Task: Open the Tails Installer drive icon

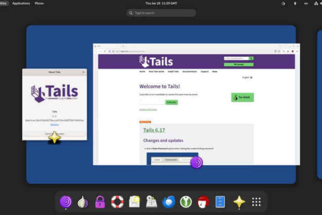Action: pos(151,202)
